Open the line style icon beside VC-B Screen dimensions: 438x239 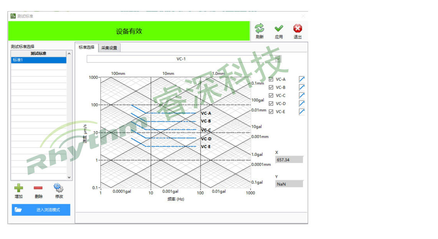[x=302, y=87]
